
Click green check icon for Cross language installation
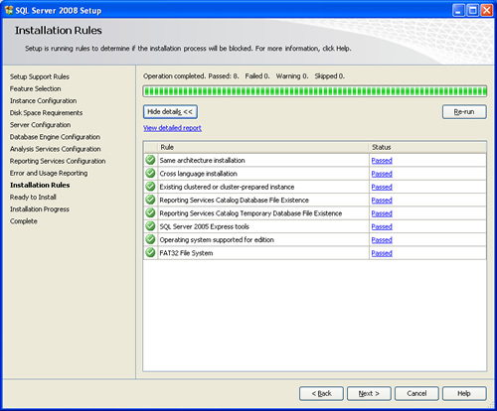point(150,174)
